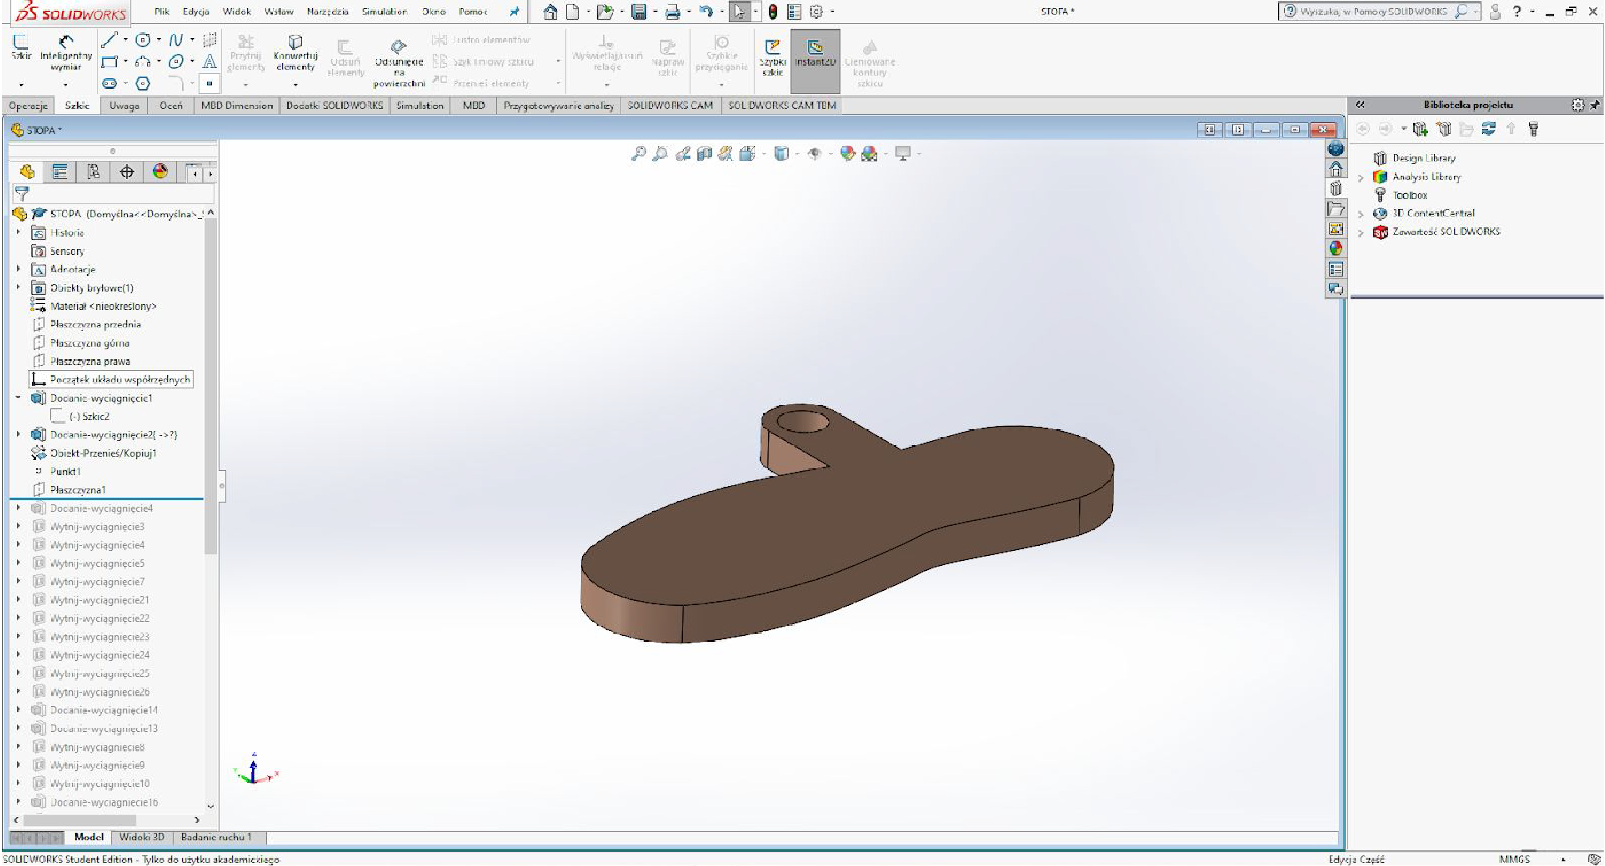Collapse the Dodanie-wyciągnięcie1 feature node
Screen dimensions: 1605x866
pos(18,398)
